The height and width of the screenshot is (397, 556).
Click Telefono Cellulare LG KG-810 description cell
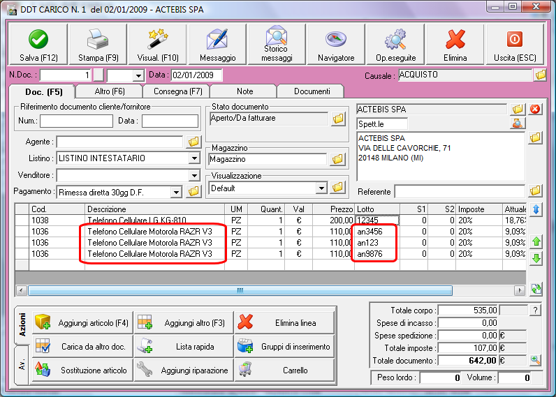[x=154, y=220]
